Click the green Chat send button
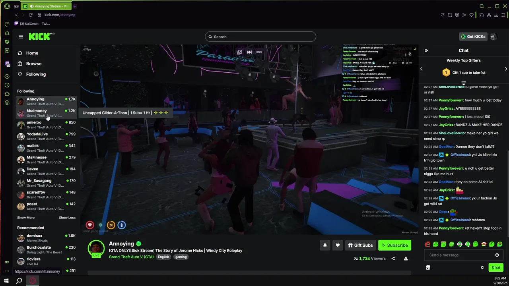 click(496, 268)
